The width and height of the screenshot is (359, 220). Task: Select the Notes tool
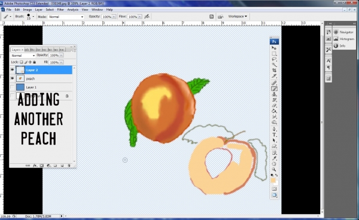tap(274, 153)
